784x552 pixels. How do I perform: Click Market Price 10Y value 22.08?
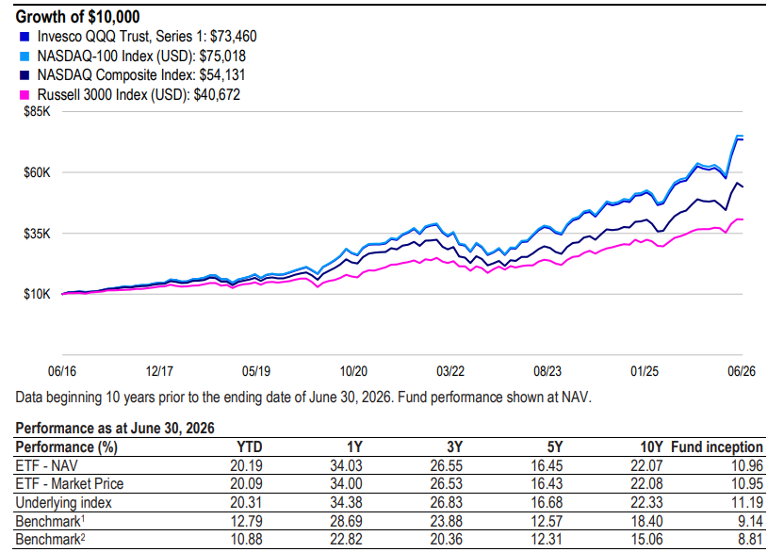coord(646,484)
